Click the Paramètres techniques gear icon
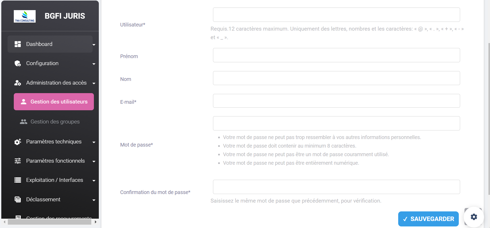 pyautogui.click(x=18, y=142)
